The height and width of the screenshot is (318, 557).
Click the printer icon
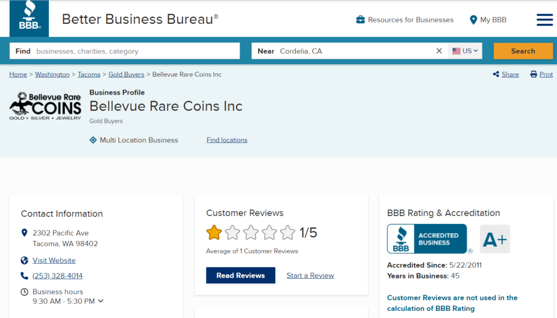click(534, 74)
